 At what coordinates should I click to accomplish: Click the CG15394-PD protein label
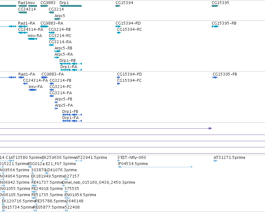pos(130,74)
